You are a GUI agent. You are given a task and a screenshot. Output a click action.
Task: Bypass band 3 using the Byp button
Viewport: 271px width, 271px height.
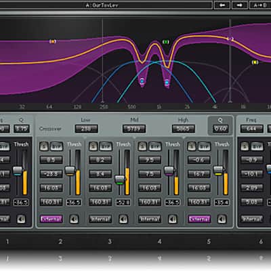(106, 146)
